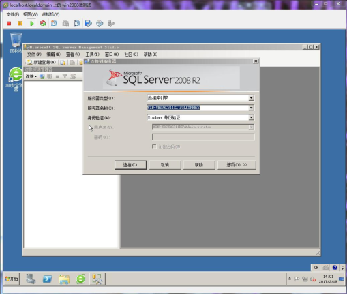Click the red stop VM button
Viewport: 347px width, 295px height.
(9, 23)
